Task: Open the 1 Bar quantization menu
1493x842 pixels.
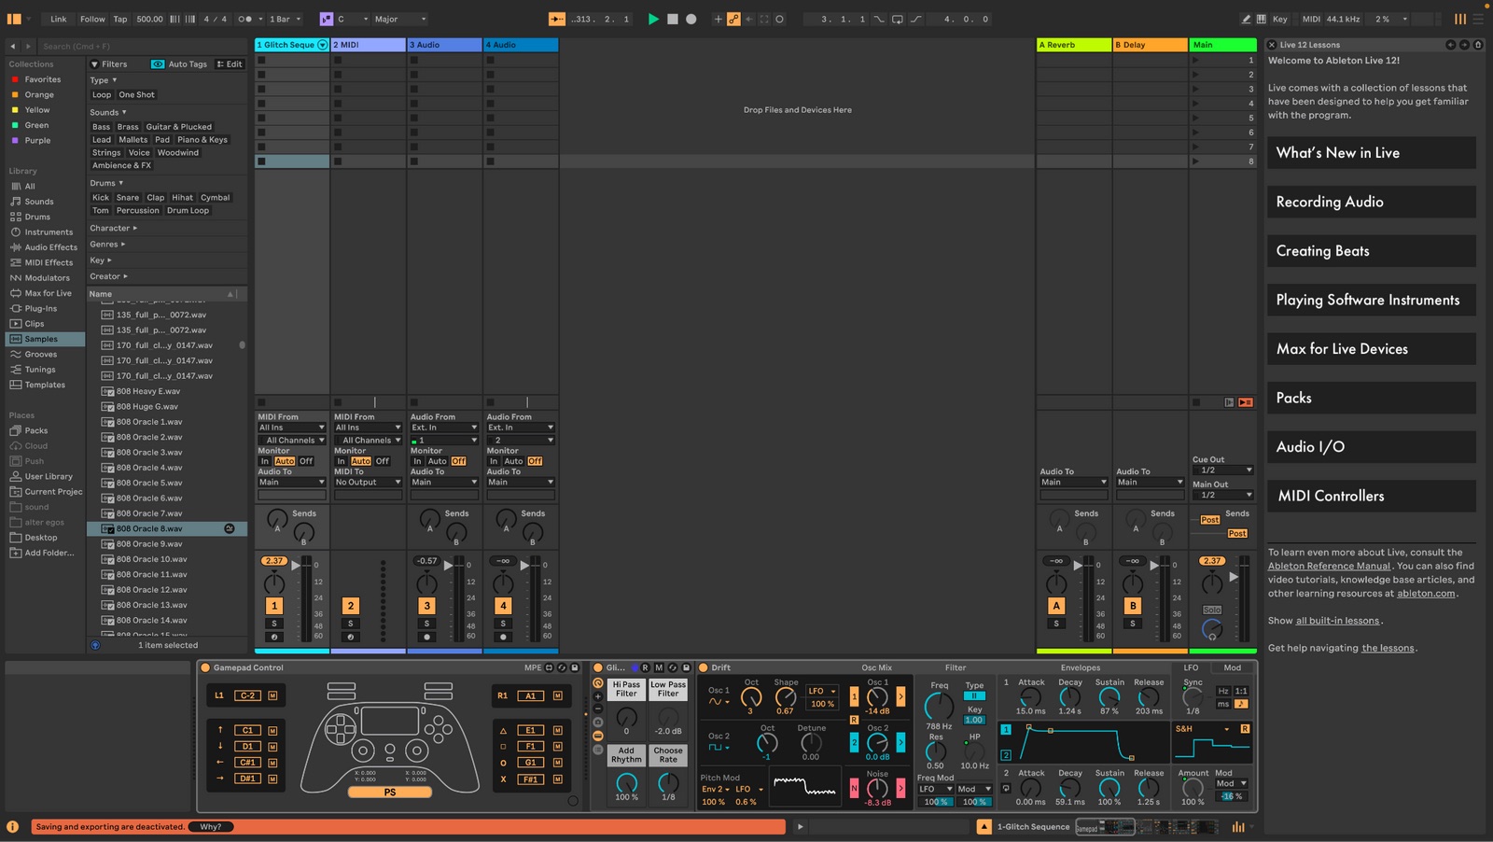Action: coord(285,19)
